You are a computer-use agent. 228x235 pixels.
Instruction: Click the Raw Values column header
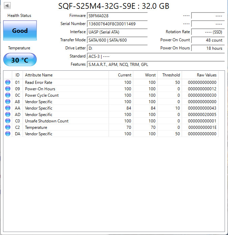pyautogui.click(x=200, y=75)
